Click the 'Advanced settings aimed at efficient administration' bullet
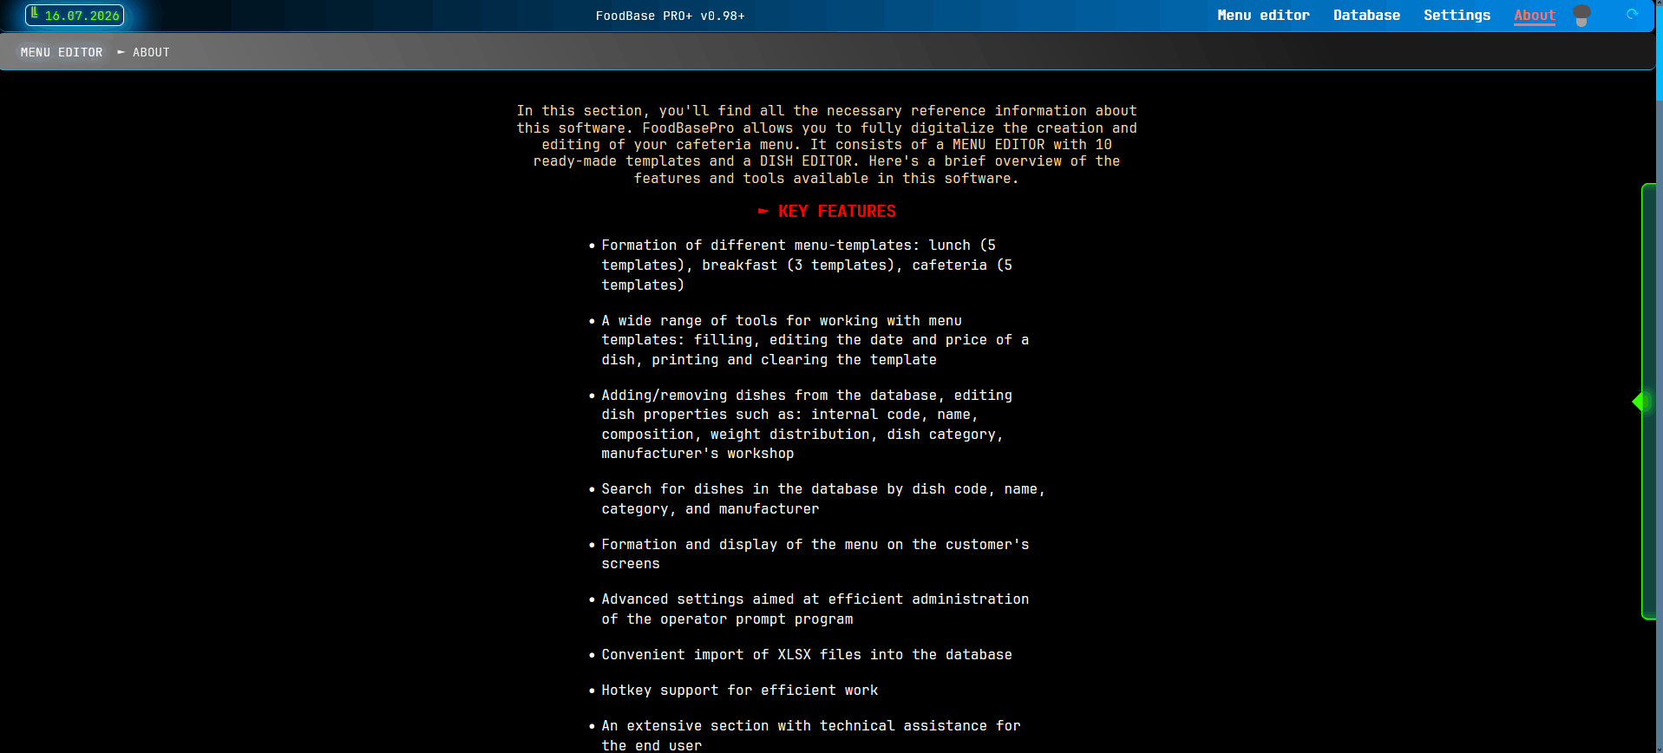 (x=815, y=609)
